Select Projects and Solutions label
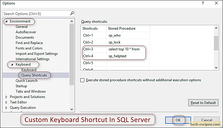Screen dimensions: 223x128 (27, 97)
